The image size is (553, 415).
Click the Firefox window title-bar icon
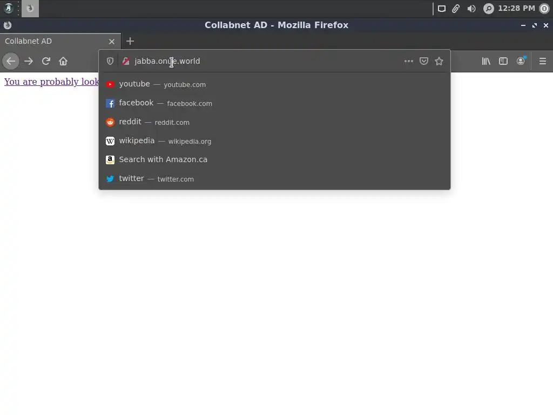point(8,25)
